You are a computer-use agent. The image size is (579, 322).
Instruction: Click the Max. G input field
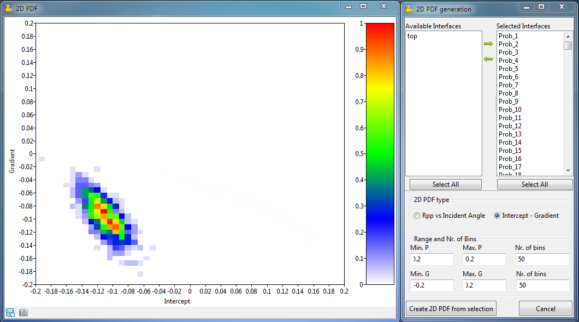[x=484, y=285]
